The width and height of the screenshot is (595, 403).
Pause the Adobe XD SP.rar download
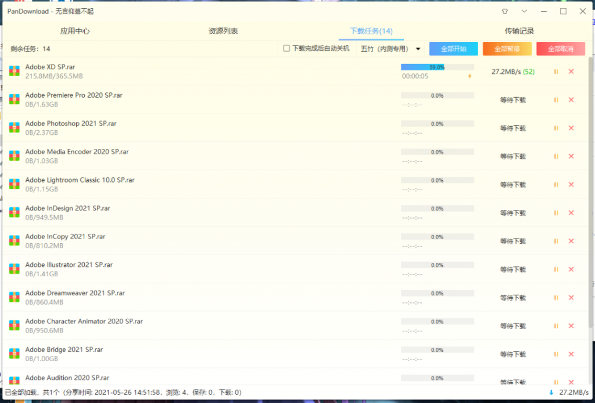tap(556, 72)
